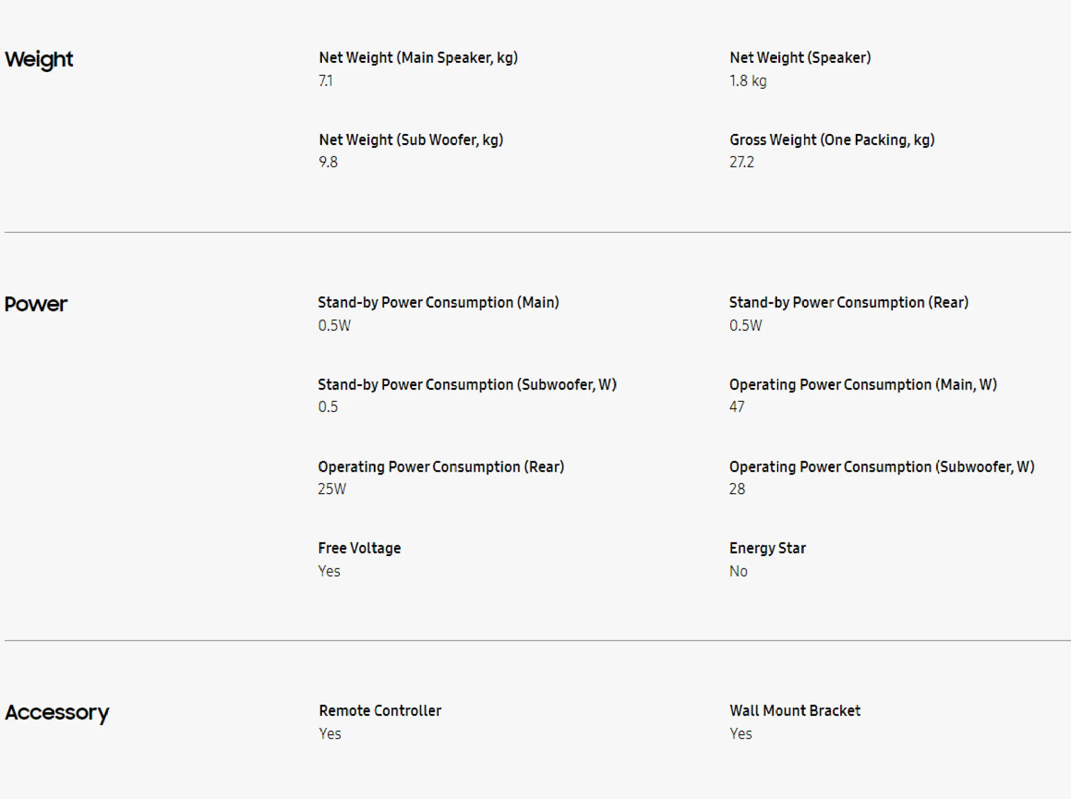This screenshot has width=1071, height=799.
Task: Click the 1.8 kg speaker weight value
Action: tap(748, 81)
